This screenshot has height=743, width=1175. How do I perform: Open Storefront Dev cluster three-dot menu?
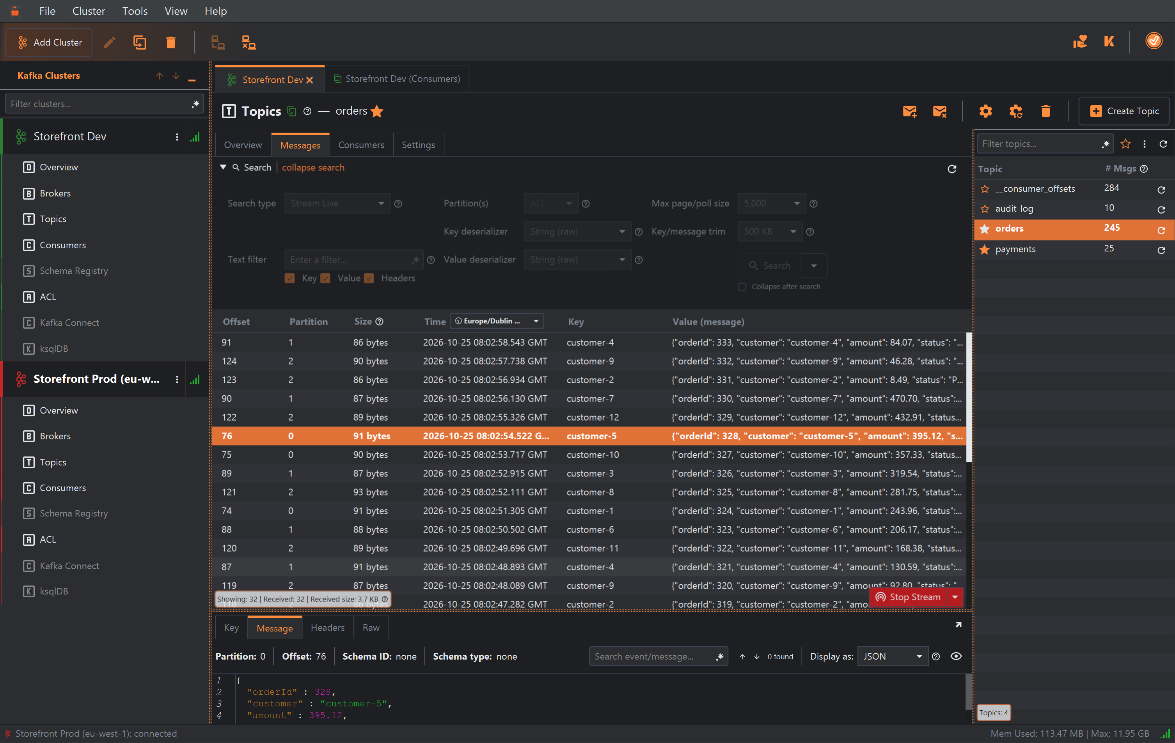click(177, 137)
